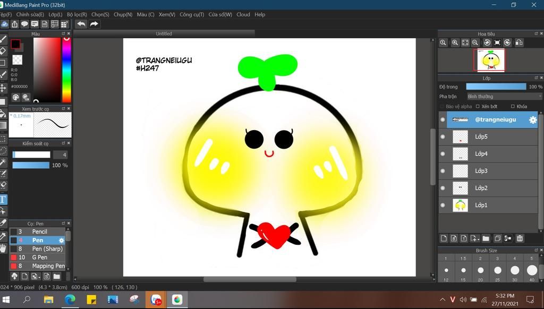Open brush folder icon in brush panel

click(57, 277)
